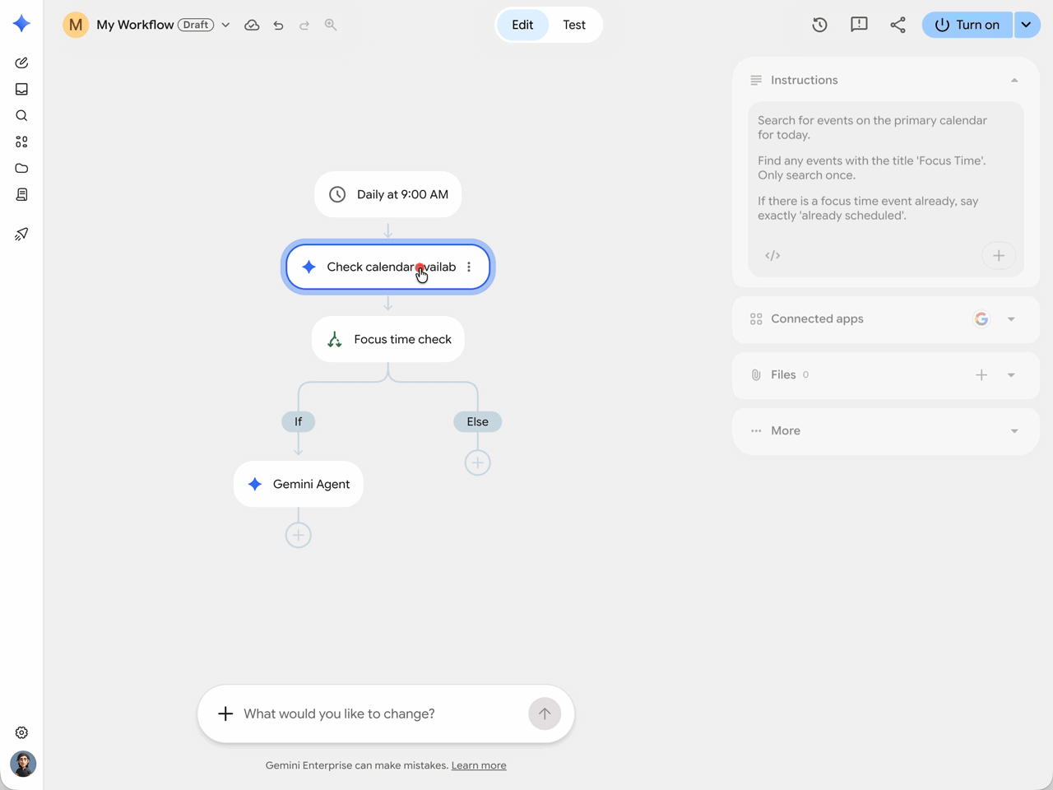The height and width of the screenshot is (790, 1053).
Task: Expand the My Workflow name dropdown chevron
Action: (x=225, y=25)
